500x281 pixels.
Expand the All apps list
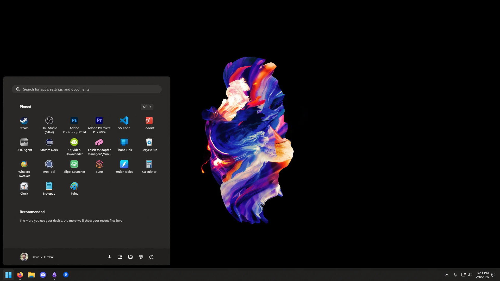click(x=147, y=107)
